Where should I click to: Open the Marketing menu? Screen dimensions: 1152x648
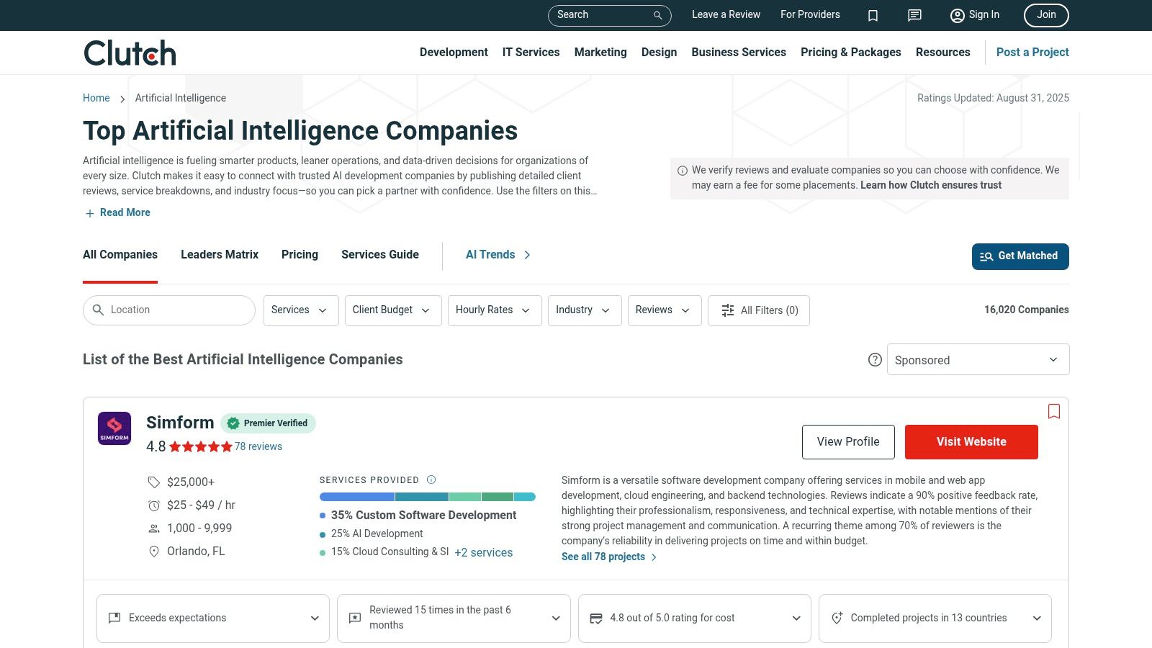(x=600, y=53)
